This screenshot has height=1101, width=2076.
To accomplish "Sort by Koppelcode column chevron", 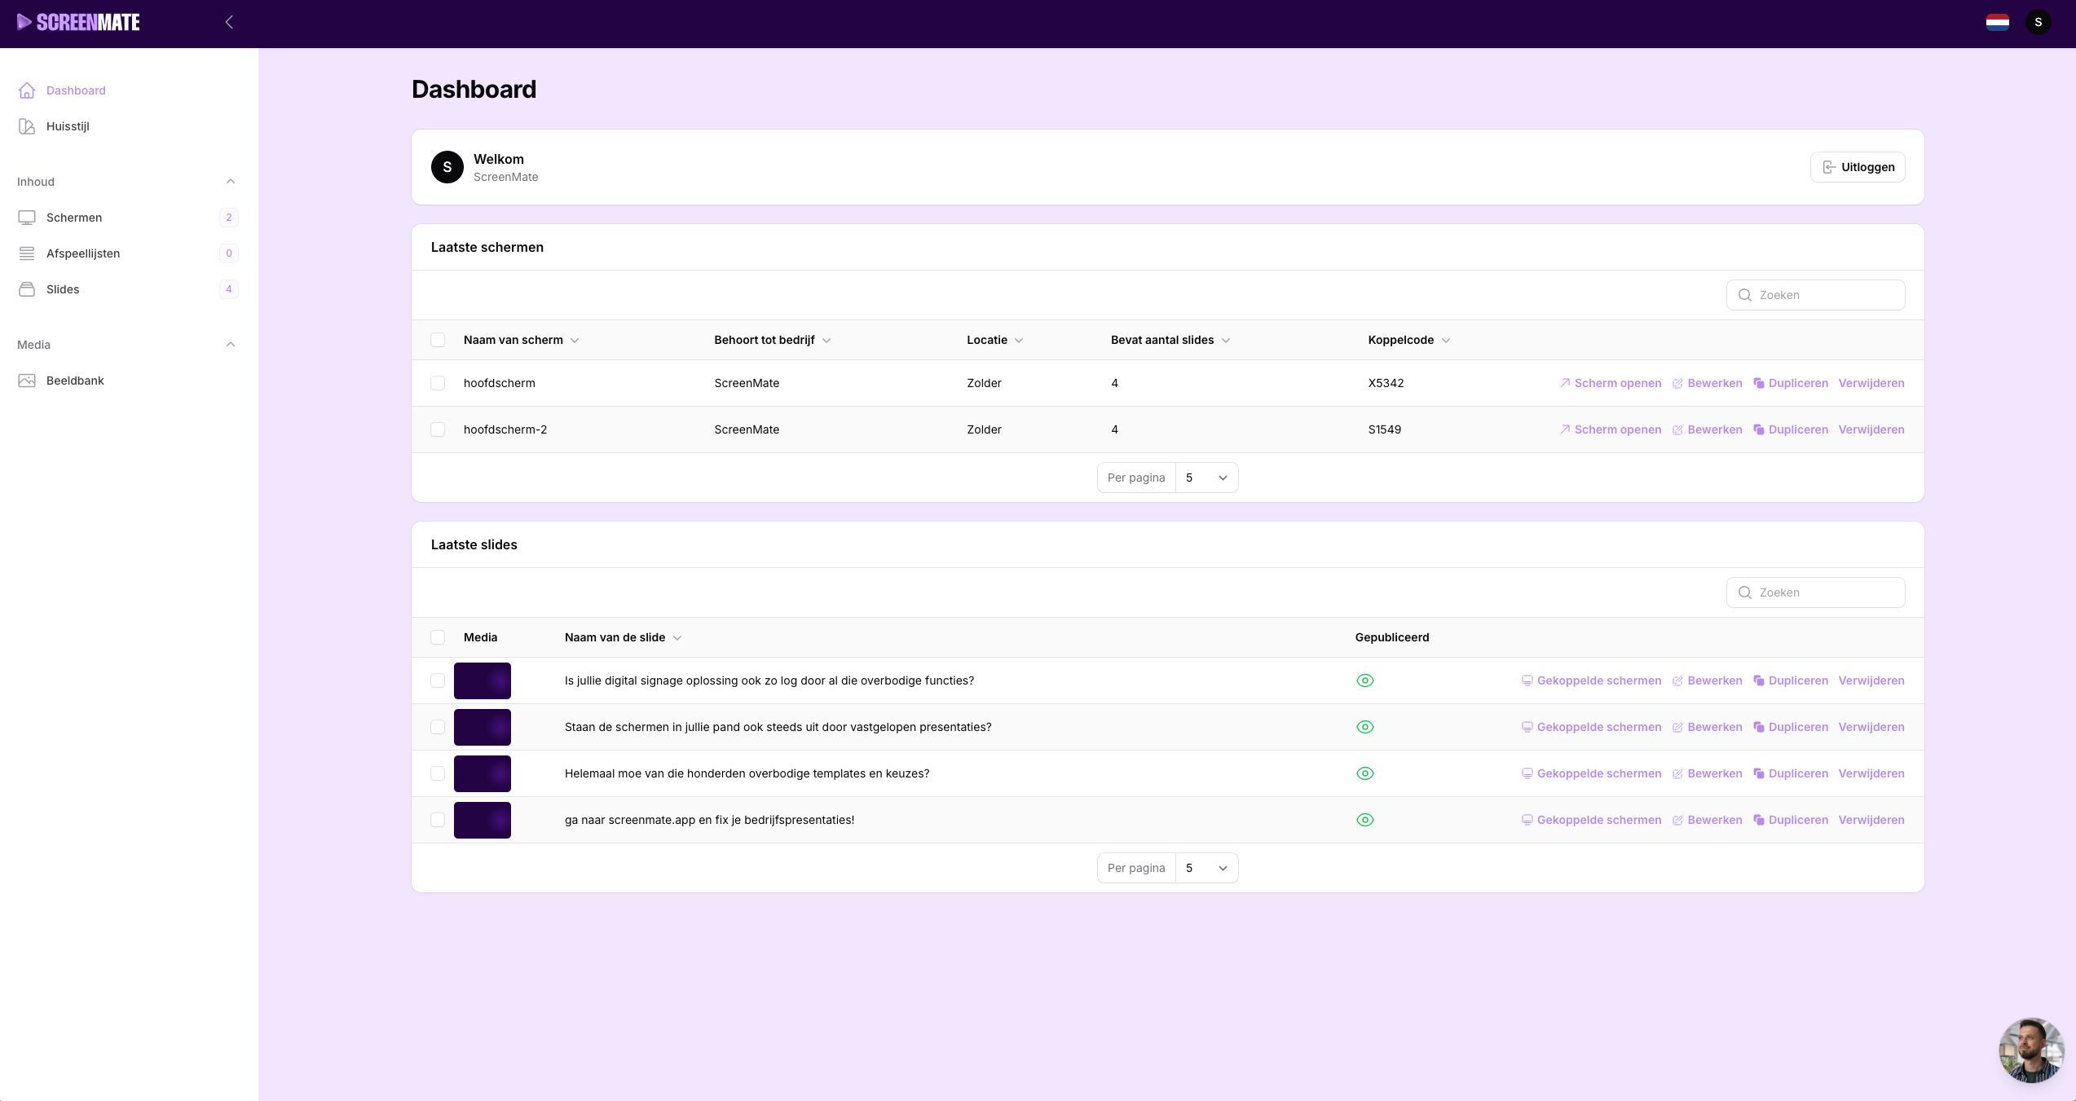I will [x=1446, y=341].
